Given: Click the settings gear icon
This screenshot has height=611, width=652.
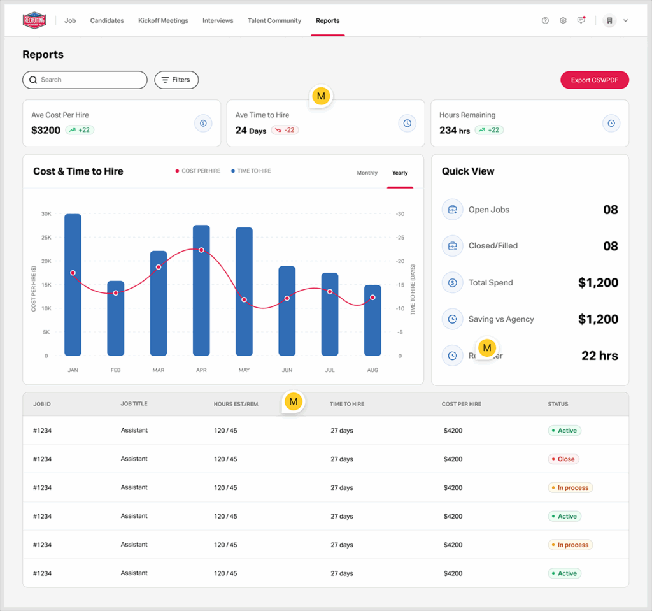Looking at the screenshot, I should [563, 20].
